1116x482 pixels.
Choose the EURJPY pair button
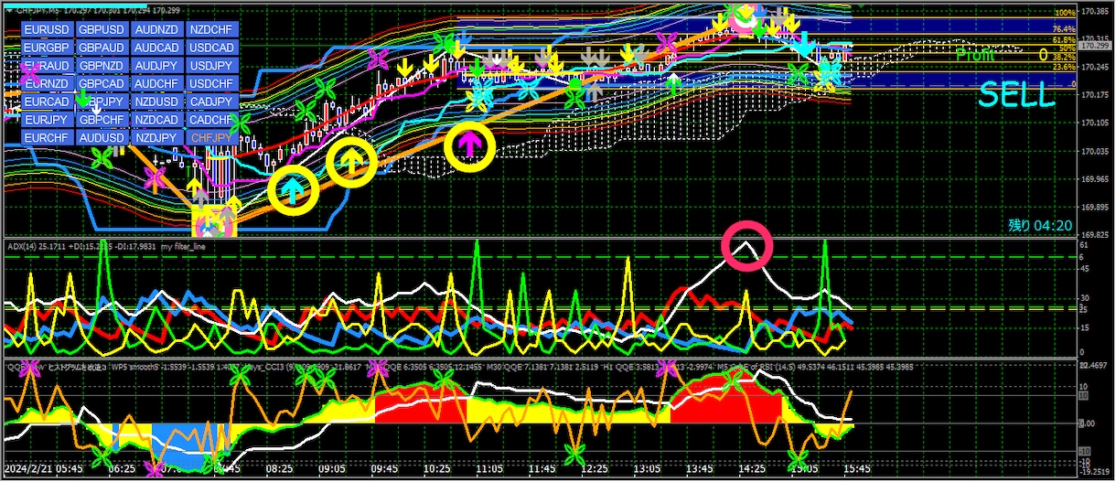(47, 120)
